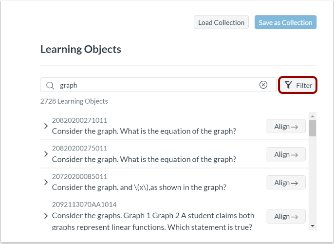Expand learning object 20820200275011
This screenshot has height=244, width=334.
[x=46, y=154]
